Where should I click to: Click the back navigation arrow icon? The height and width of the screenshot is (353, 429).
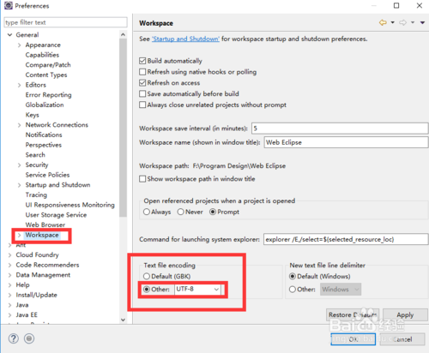pyautogui.click(x=383, y=22)
